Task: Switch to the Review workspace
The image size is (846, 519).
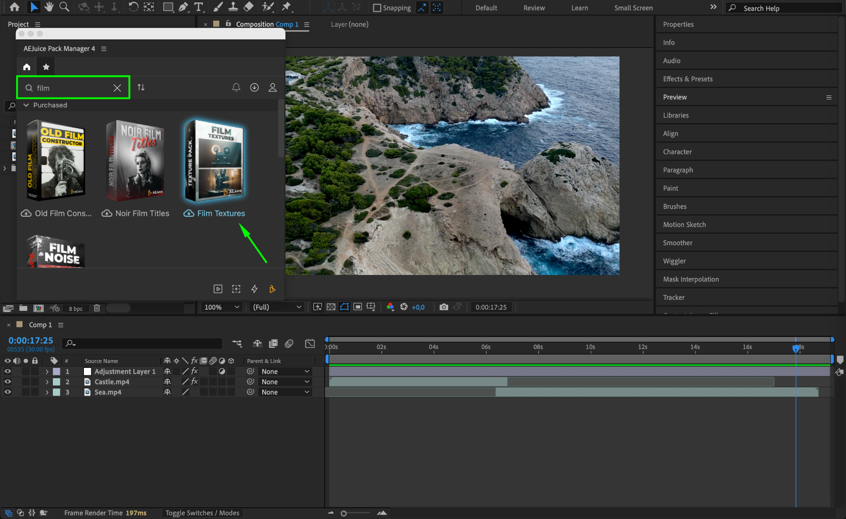Action: (534, 8)
